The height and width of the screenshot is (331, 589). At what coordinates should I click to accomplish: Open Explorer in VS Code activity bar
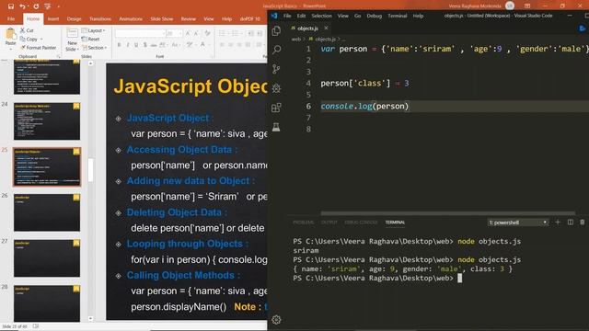tap(276, 30)
